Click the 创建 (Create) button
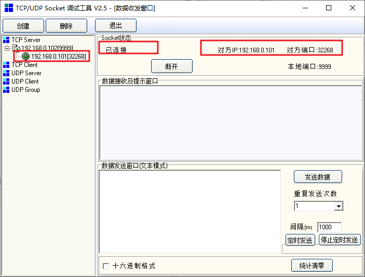Viewport: 365px width, 277px height. (23, 25)
